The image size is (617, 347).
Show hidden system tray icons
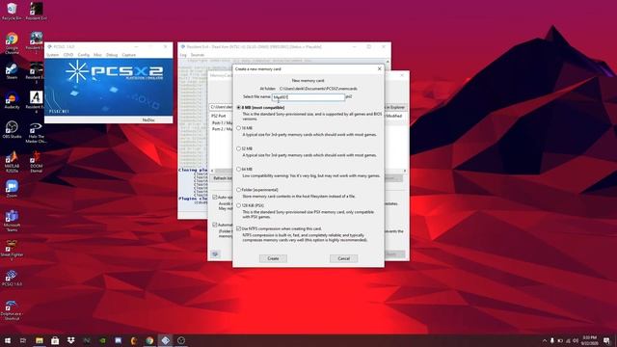(x=545, y=340)
